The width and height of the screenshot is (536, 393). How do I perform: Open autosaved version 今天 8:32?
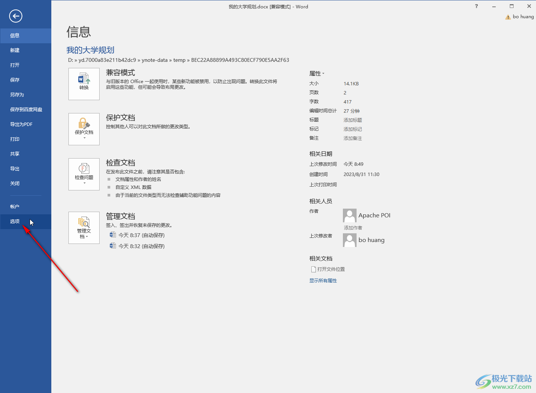pos(137,246)
